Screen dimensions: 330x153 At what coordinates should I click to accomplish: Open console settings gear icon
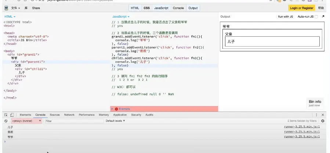323,121
